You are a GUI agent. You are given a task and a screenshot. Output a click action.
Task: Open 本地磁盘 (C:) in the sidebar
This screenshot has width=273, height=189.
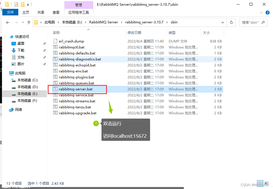[27, 80]
